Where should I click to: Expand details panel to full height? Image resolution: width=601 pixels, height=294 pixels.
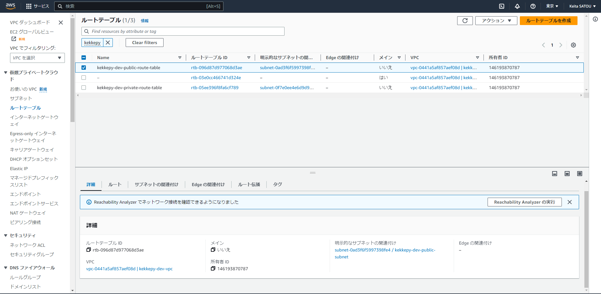(580, 174)
